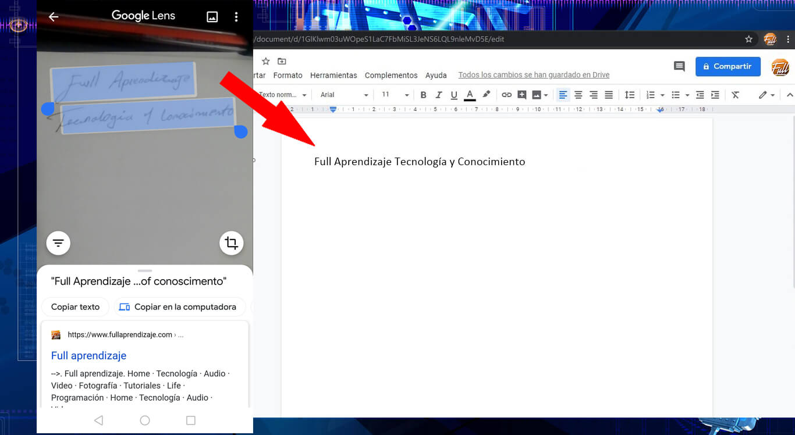Increase indent in Docs toolbar
795x435 pixels.
(x=715, y=95)
